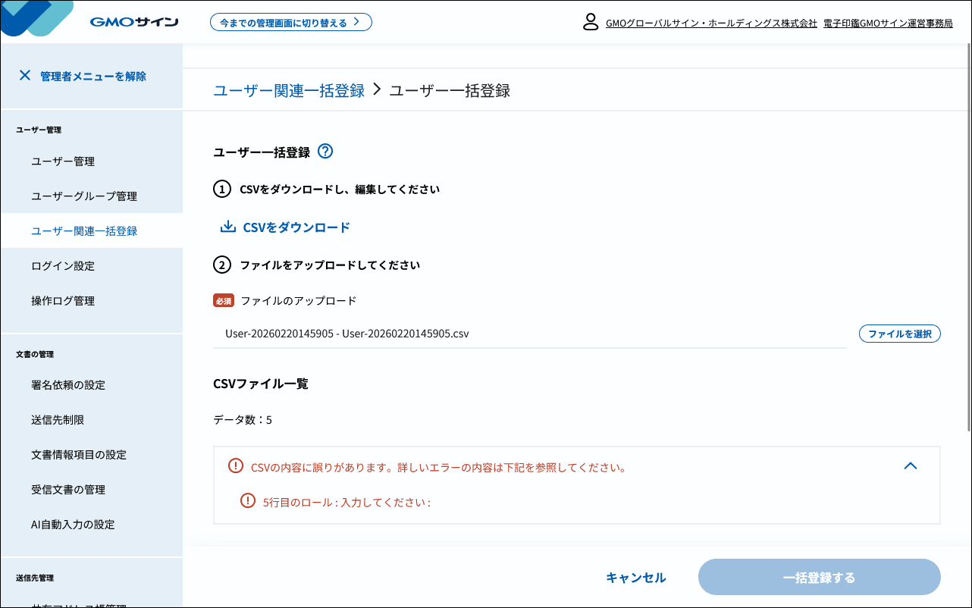972x608 pixels.
Task: Collapse the CSV error details with the chevron
Action: [x=911, y=465]
